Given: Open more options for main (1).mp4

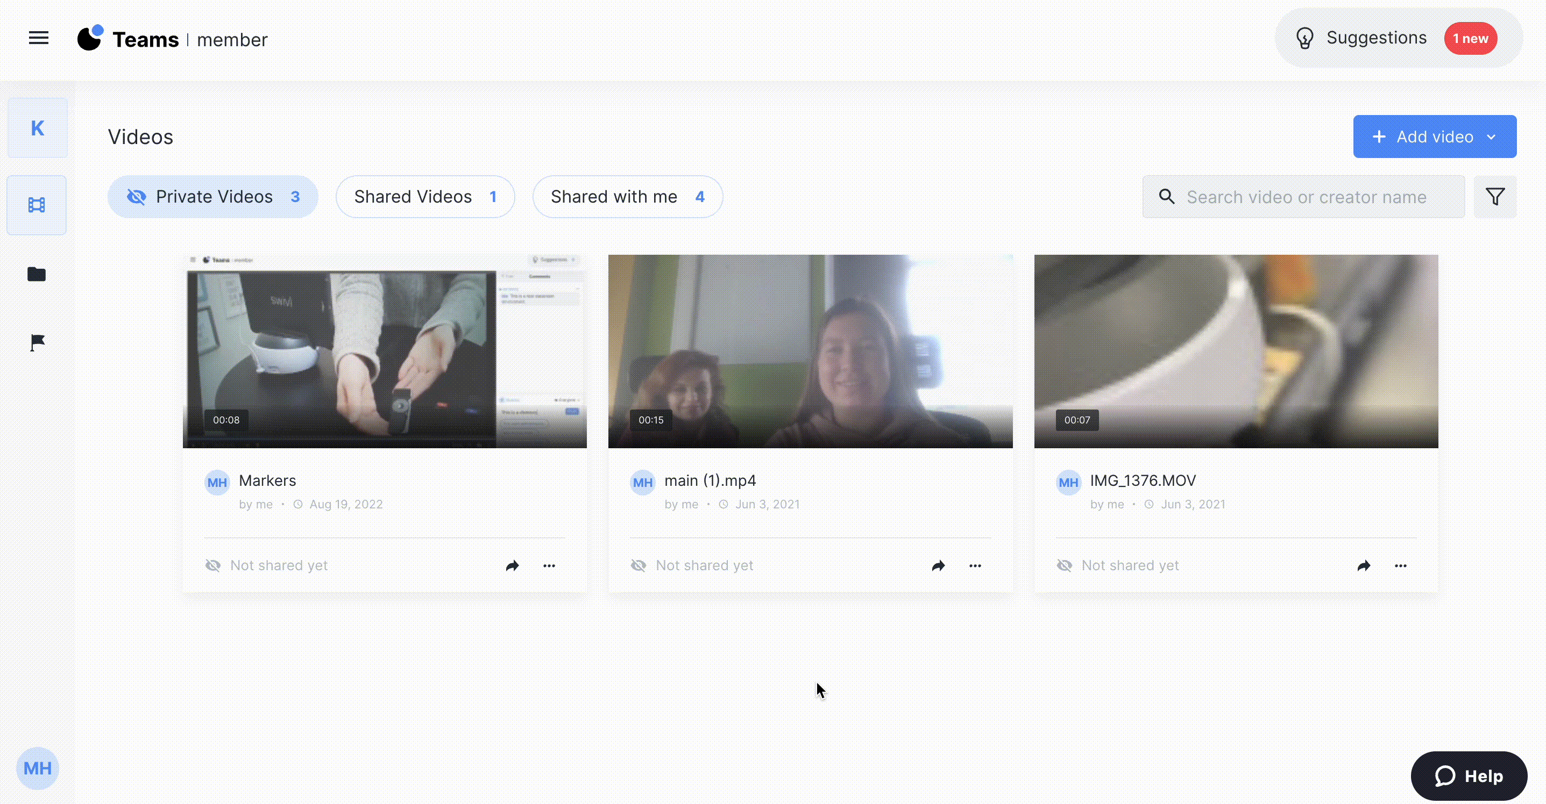Looking at the screenshot, I should coord(975,565).
